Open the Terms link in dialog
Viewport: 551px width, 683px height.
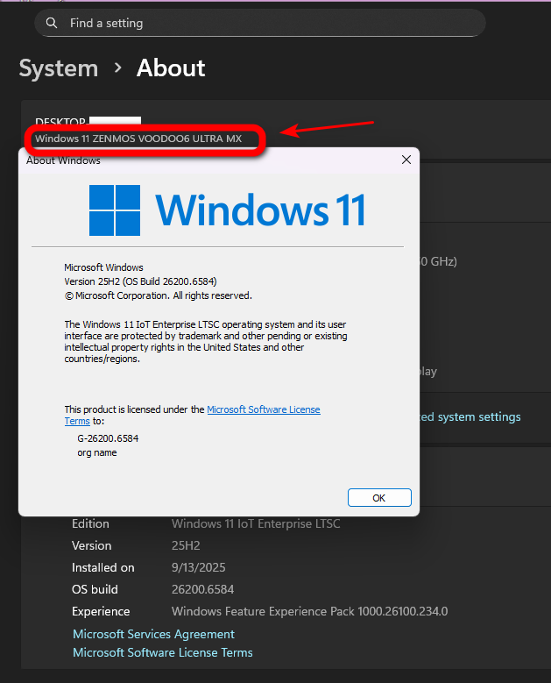pos(77,421)
